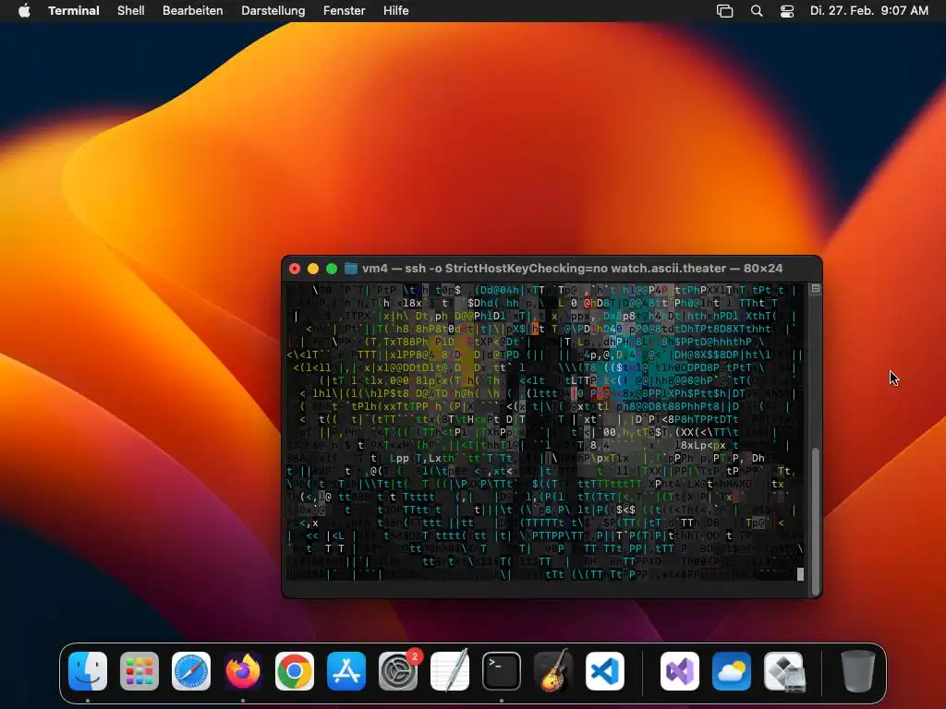This screenshot has width=946, height=709.
Task: Open System Settings from the Dock
Action: click(398, 671)
